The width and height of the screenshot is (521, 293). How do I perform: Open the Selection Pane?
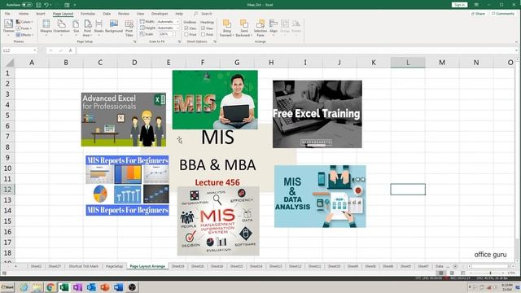[260, 28]
